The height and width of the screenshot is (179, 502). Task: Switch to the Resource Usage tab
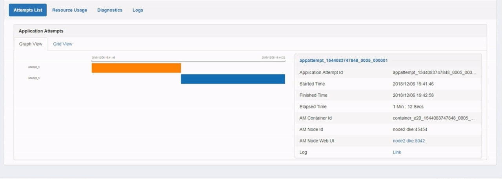[x=69, y=10]
